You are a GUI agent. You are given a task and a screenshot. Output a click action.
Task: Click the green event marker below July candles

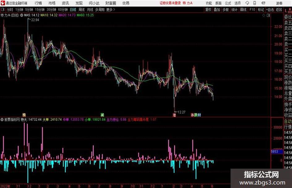click(102, 115)
